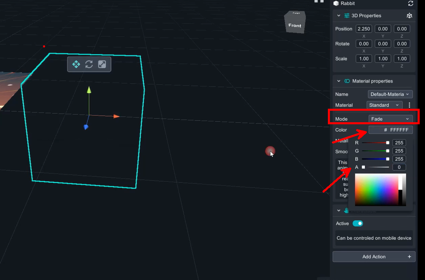Click the 3D Properties reset cube icon

409,16
